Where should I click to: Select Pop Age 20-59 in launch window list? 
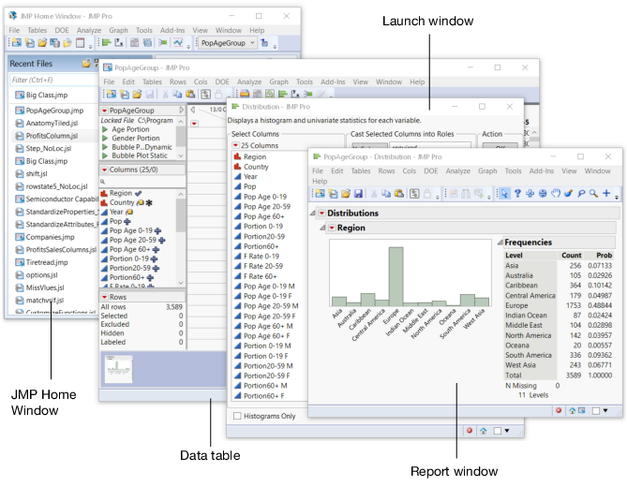coord(267,207)
